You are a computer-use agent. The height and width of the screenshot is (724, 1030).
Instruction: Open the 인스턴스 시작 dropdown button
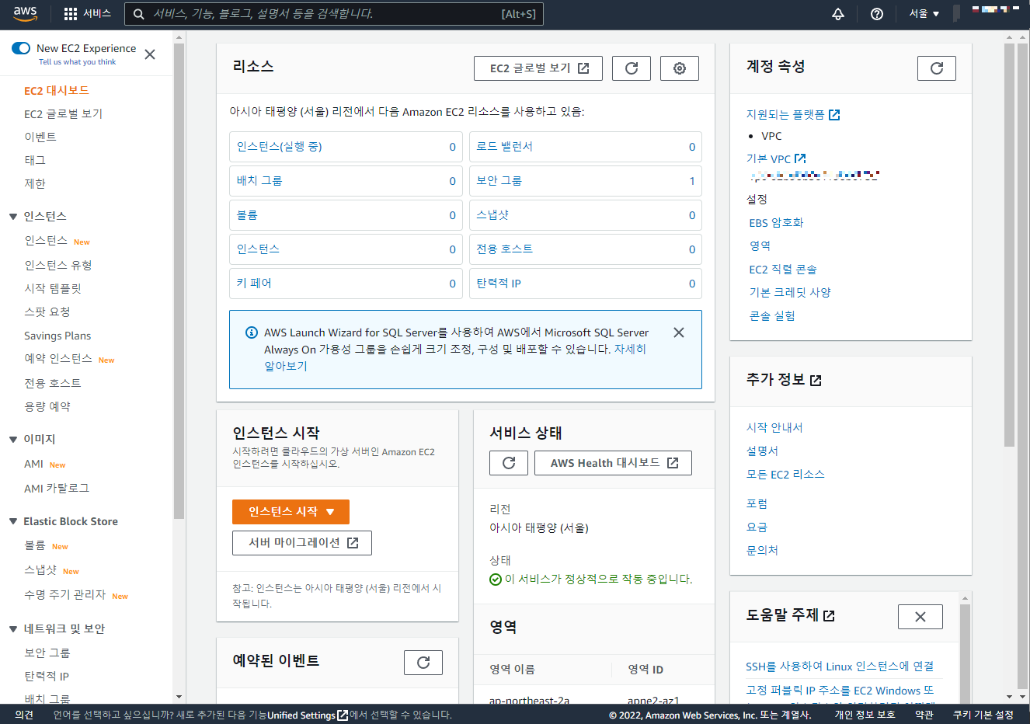[x=291, y=512]
